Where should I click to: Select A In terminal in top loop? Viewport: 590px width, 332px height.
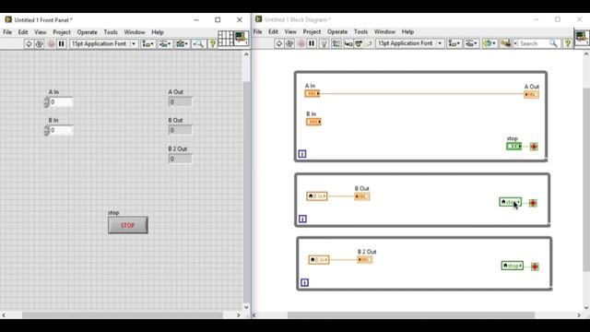coord(313,94)
